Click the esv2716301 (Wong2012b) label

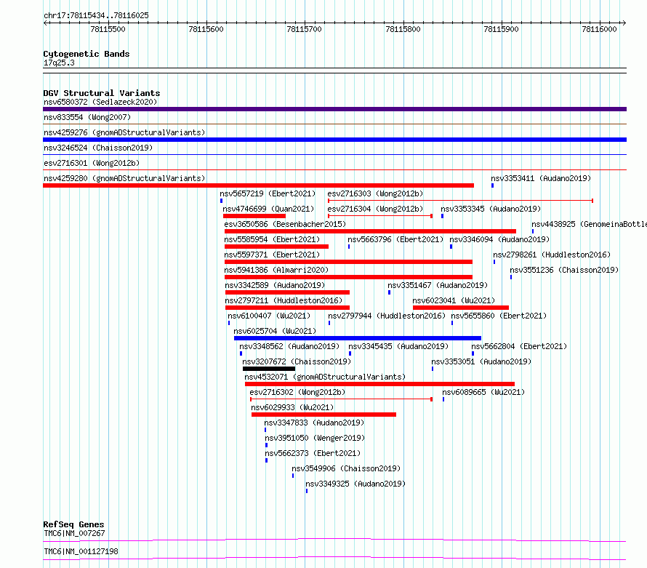click(92, 163)
